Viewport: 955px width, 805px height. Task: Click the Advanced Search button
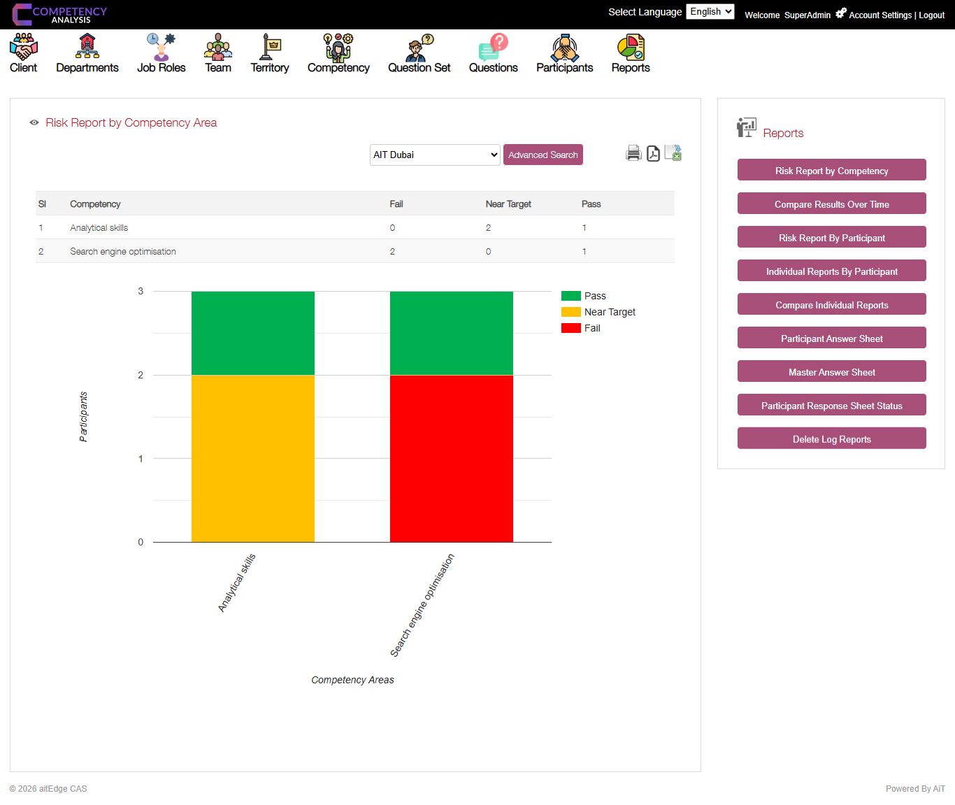pos(543,155)
